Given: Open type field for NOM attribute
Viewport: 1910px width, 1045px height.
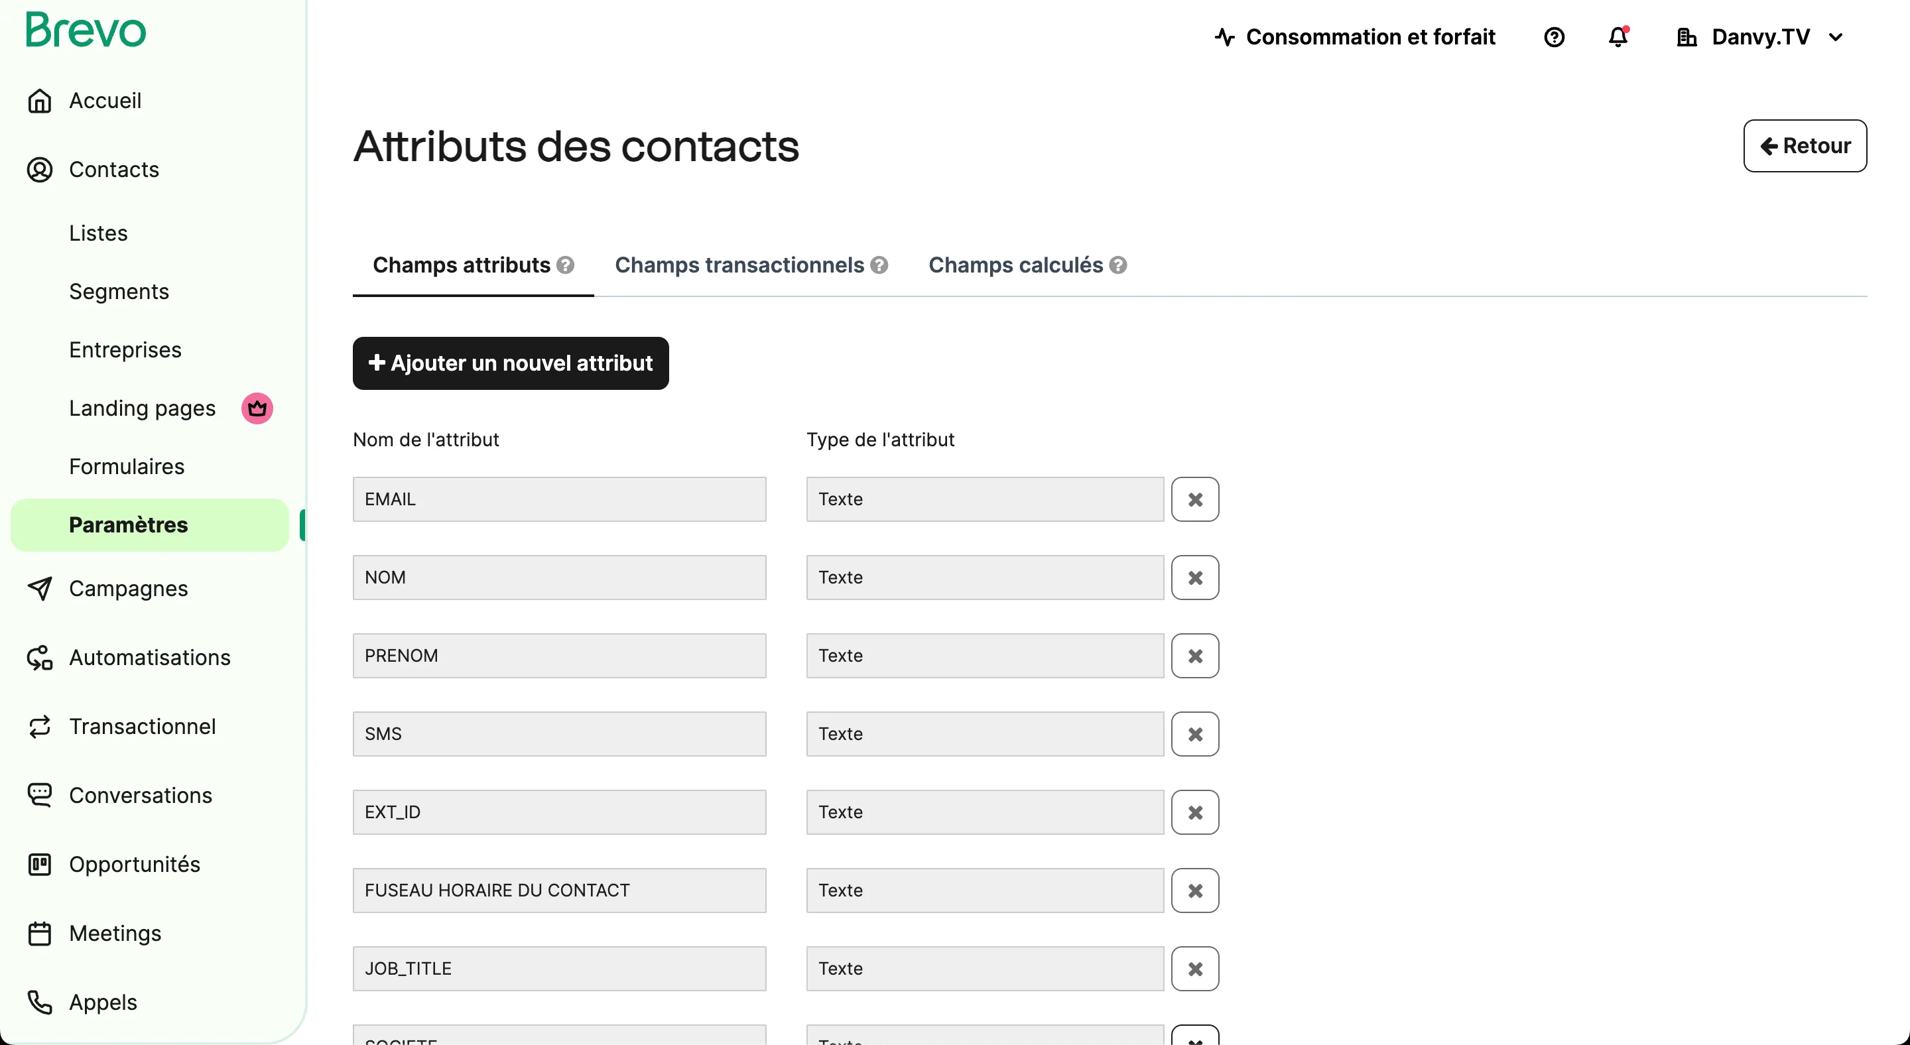Looking at the screenshot, I should [985, 578].
